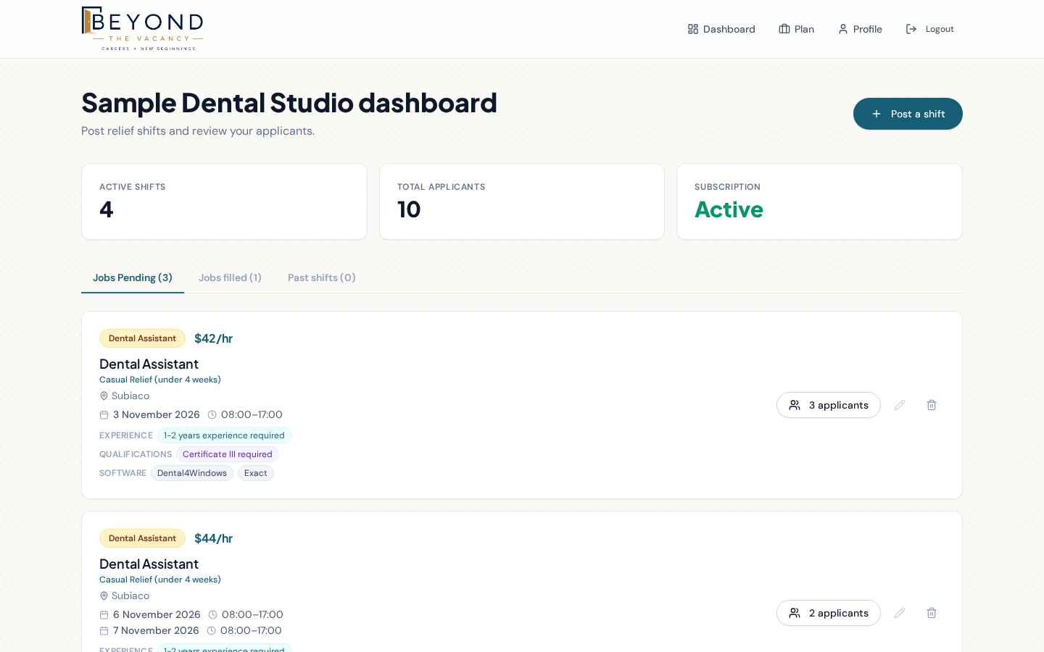Open the Plan nav link
The height and width of the screenshot is (652, 1044).
(797, 29)
